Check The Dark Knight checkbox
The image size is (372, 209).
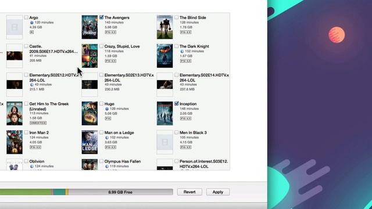[x=176, y=46]
